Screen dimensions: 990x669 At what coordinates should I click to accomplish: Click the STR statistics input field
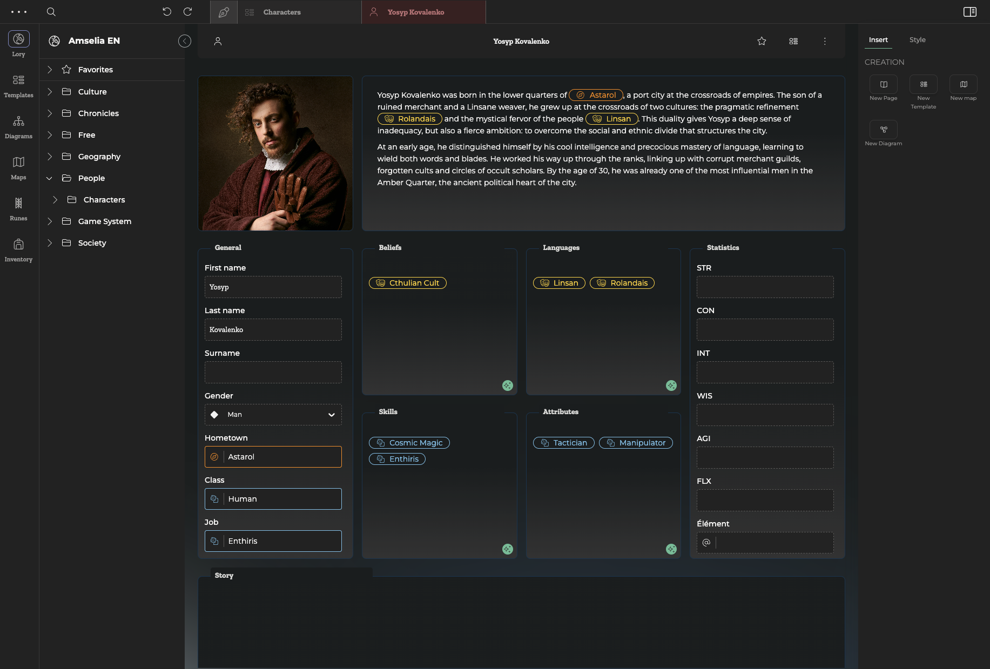765,287
